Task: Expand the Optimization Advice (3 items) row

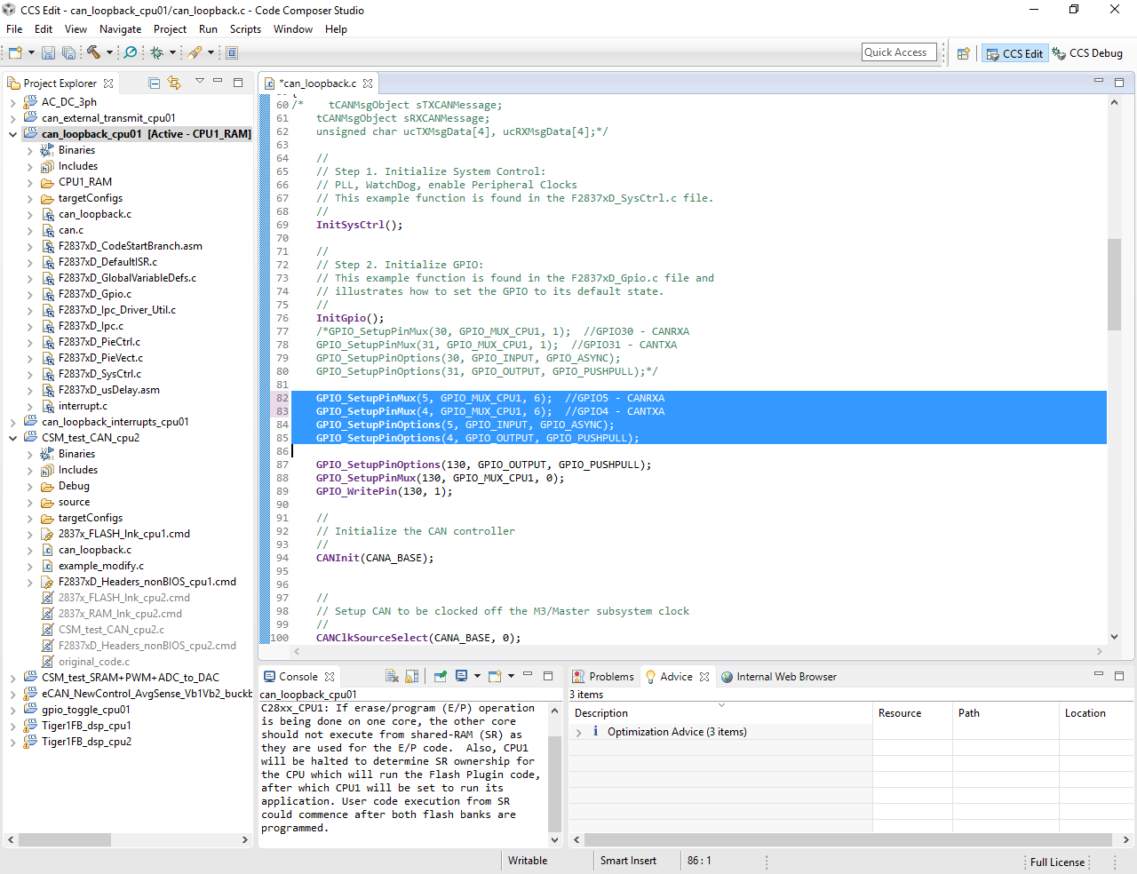Action: [x=579, y=732]
